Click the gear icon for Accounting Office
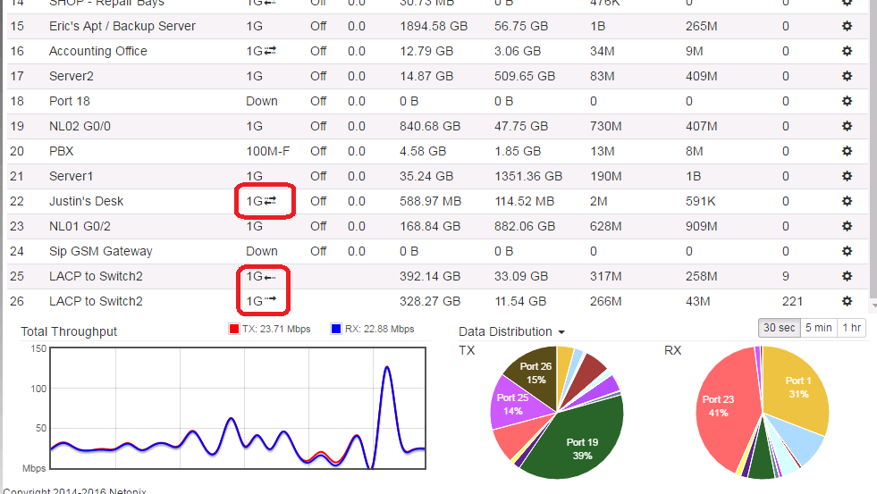 click(847, 51)
